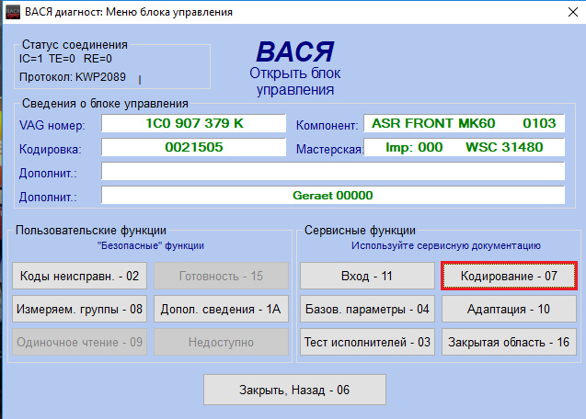Screen dimensions: 586x419
Task: Click the Компонент field ASR FRONT MK60
Action: pos(465,123)
